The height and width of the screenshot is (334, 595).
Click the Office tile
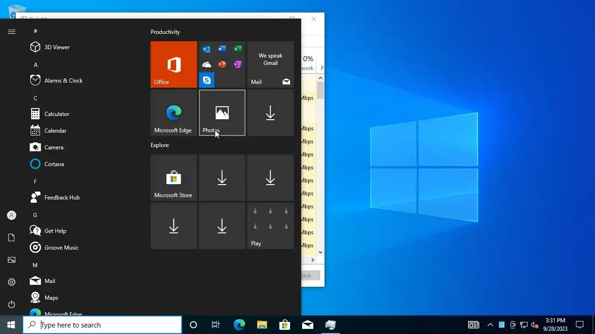pos(174,64)
